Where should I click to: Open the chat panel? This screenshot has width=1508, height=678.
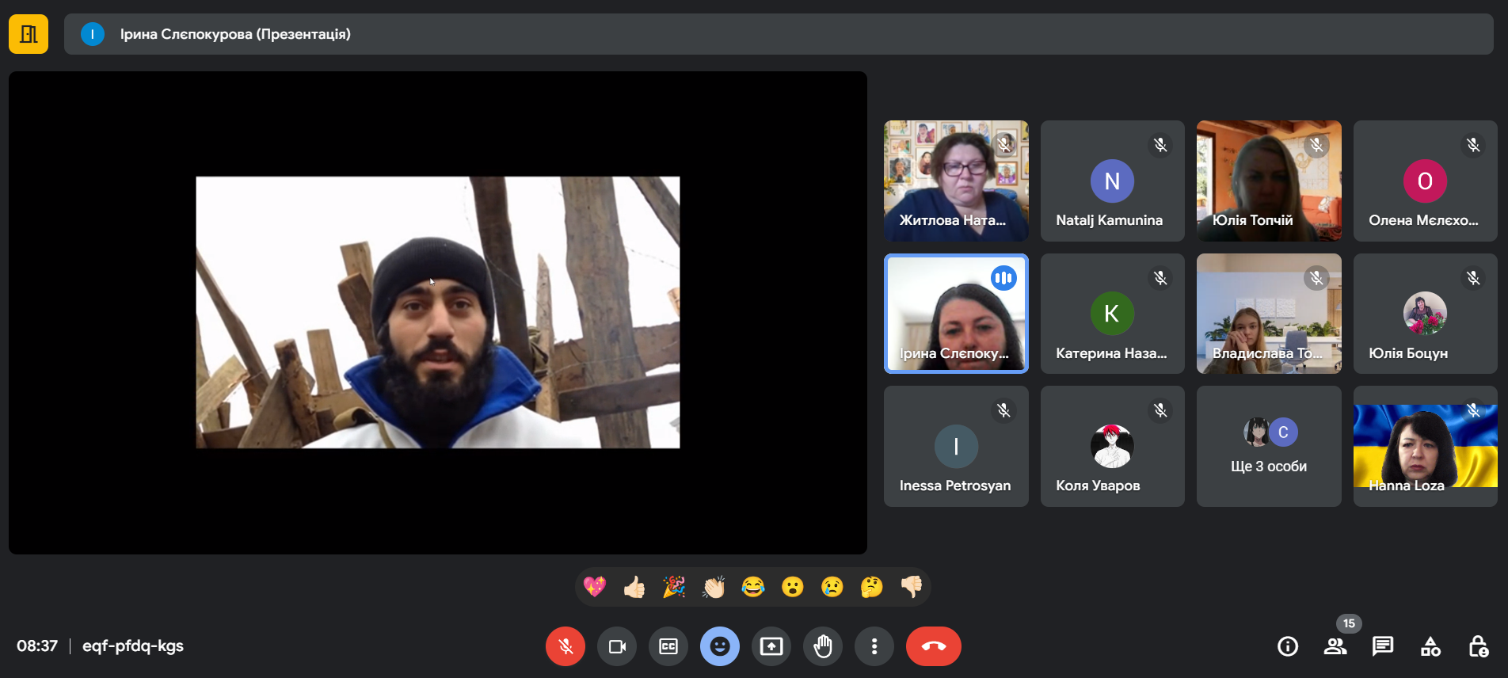pyautogui.click(x=1383, y=646)
